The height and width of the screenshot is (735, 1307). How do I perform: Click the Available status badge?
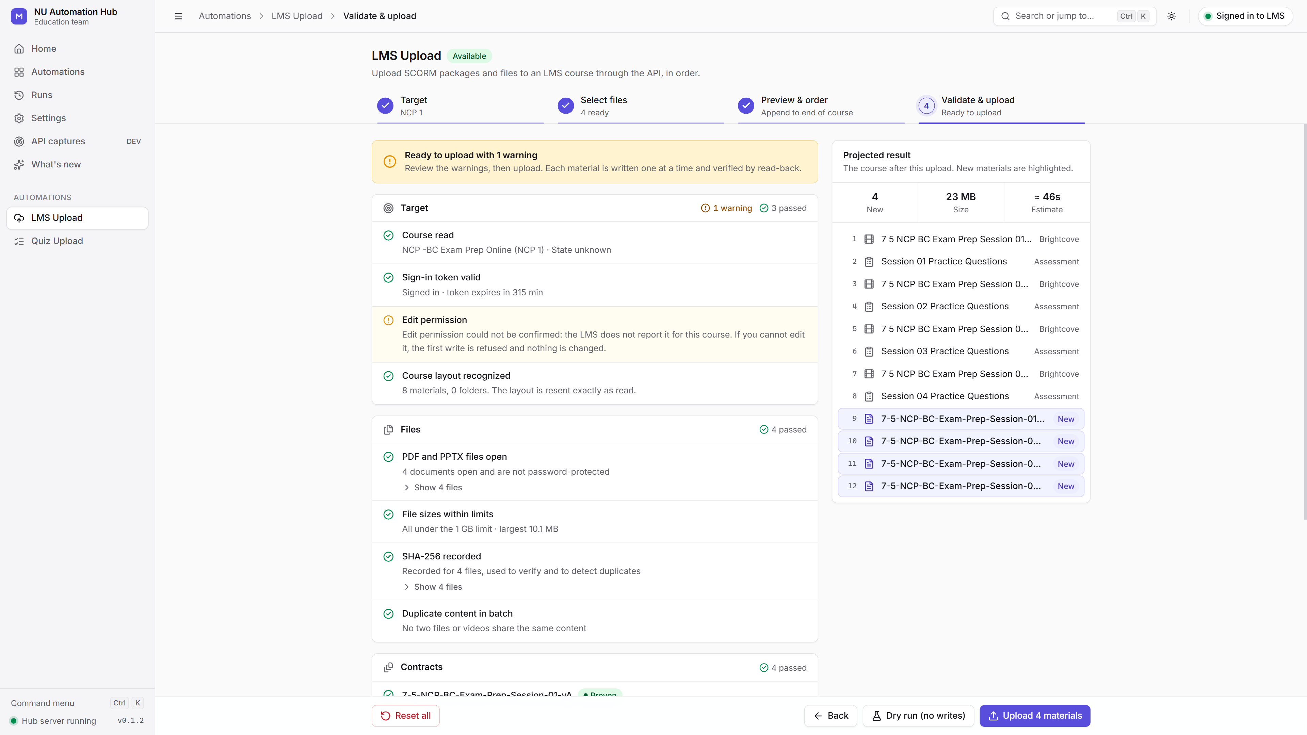pyautogui.click(x=469, y=56)
